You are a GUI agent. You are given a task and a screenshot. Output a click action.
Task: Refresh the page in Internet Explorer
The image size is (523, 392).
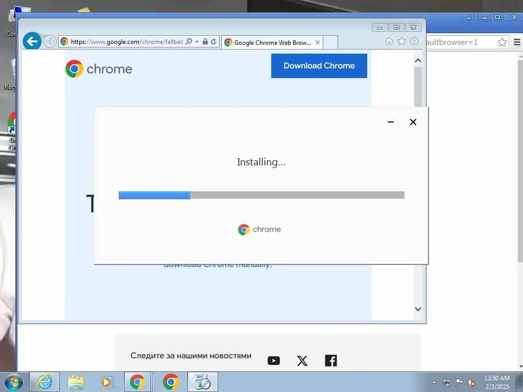pos(213,42)
